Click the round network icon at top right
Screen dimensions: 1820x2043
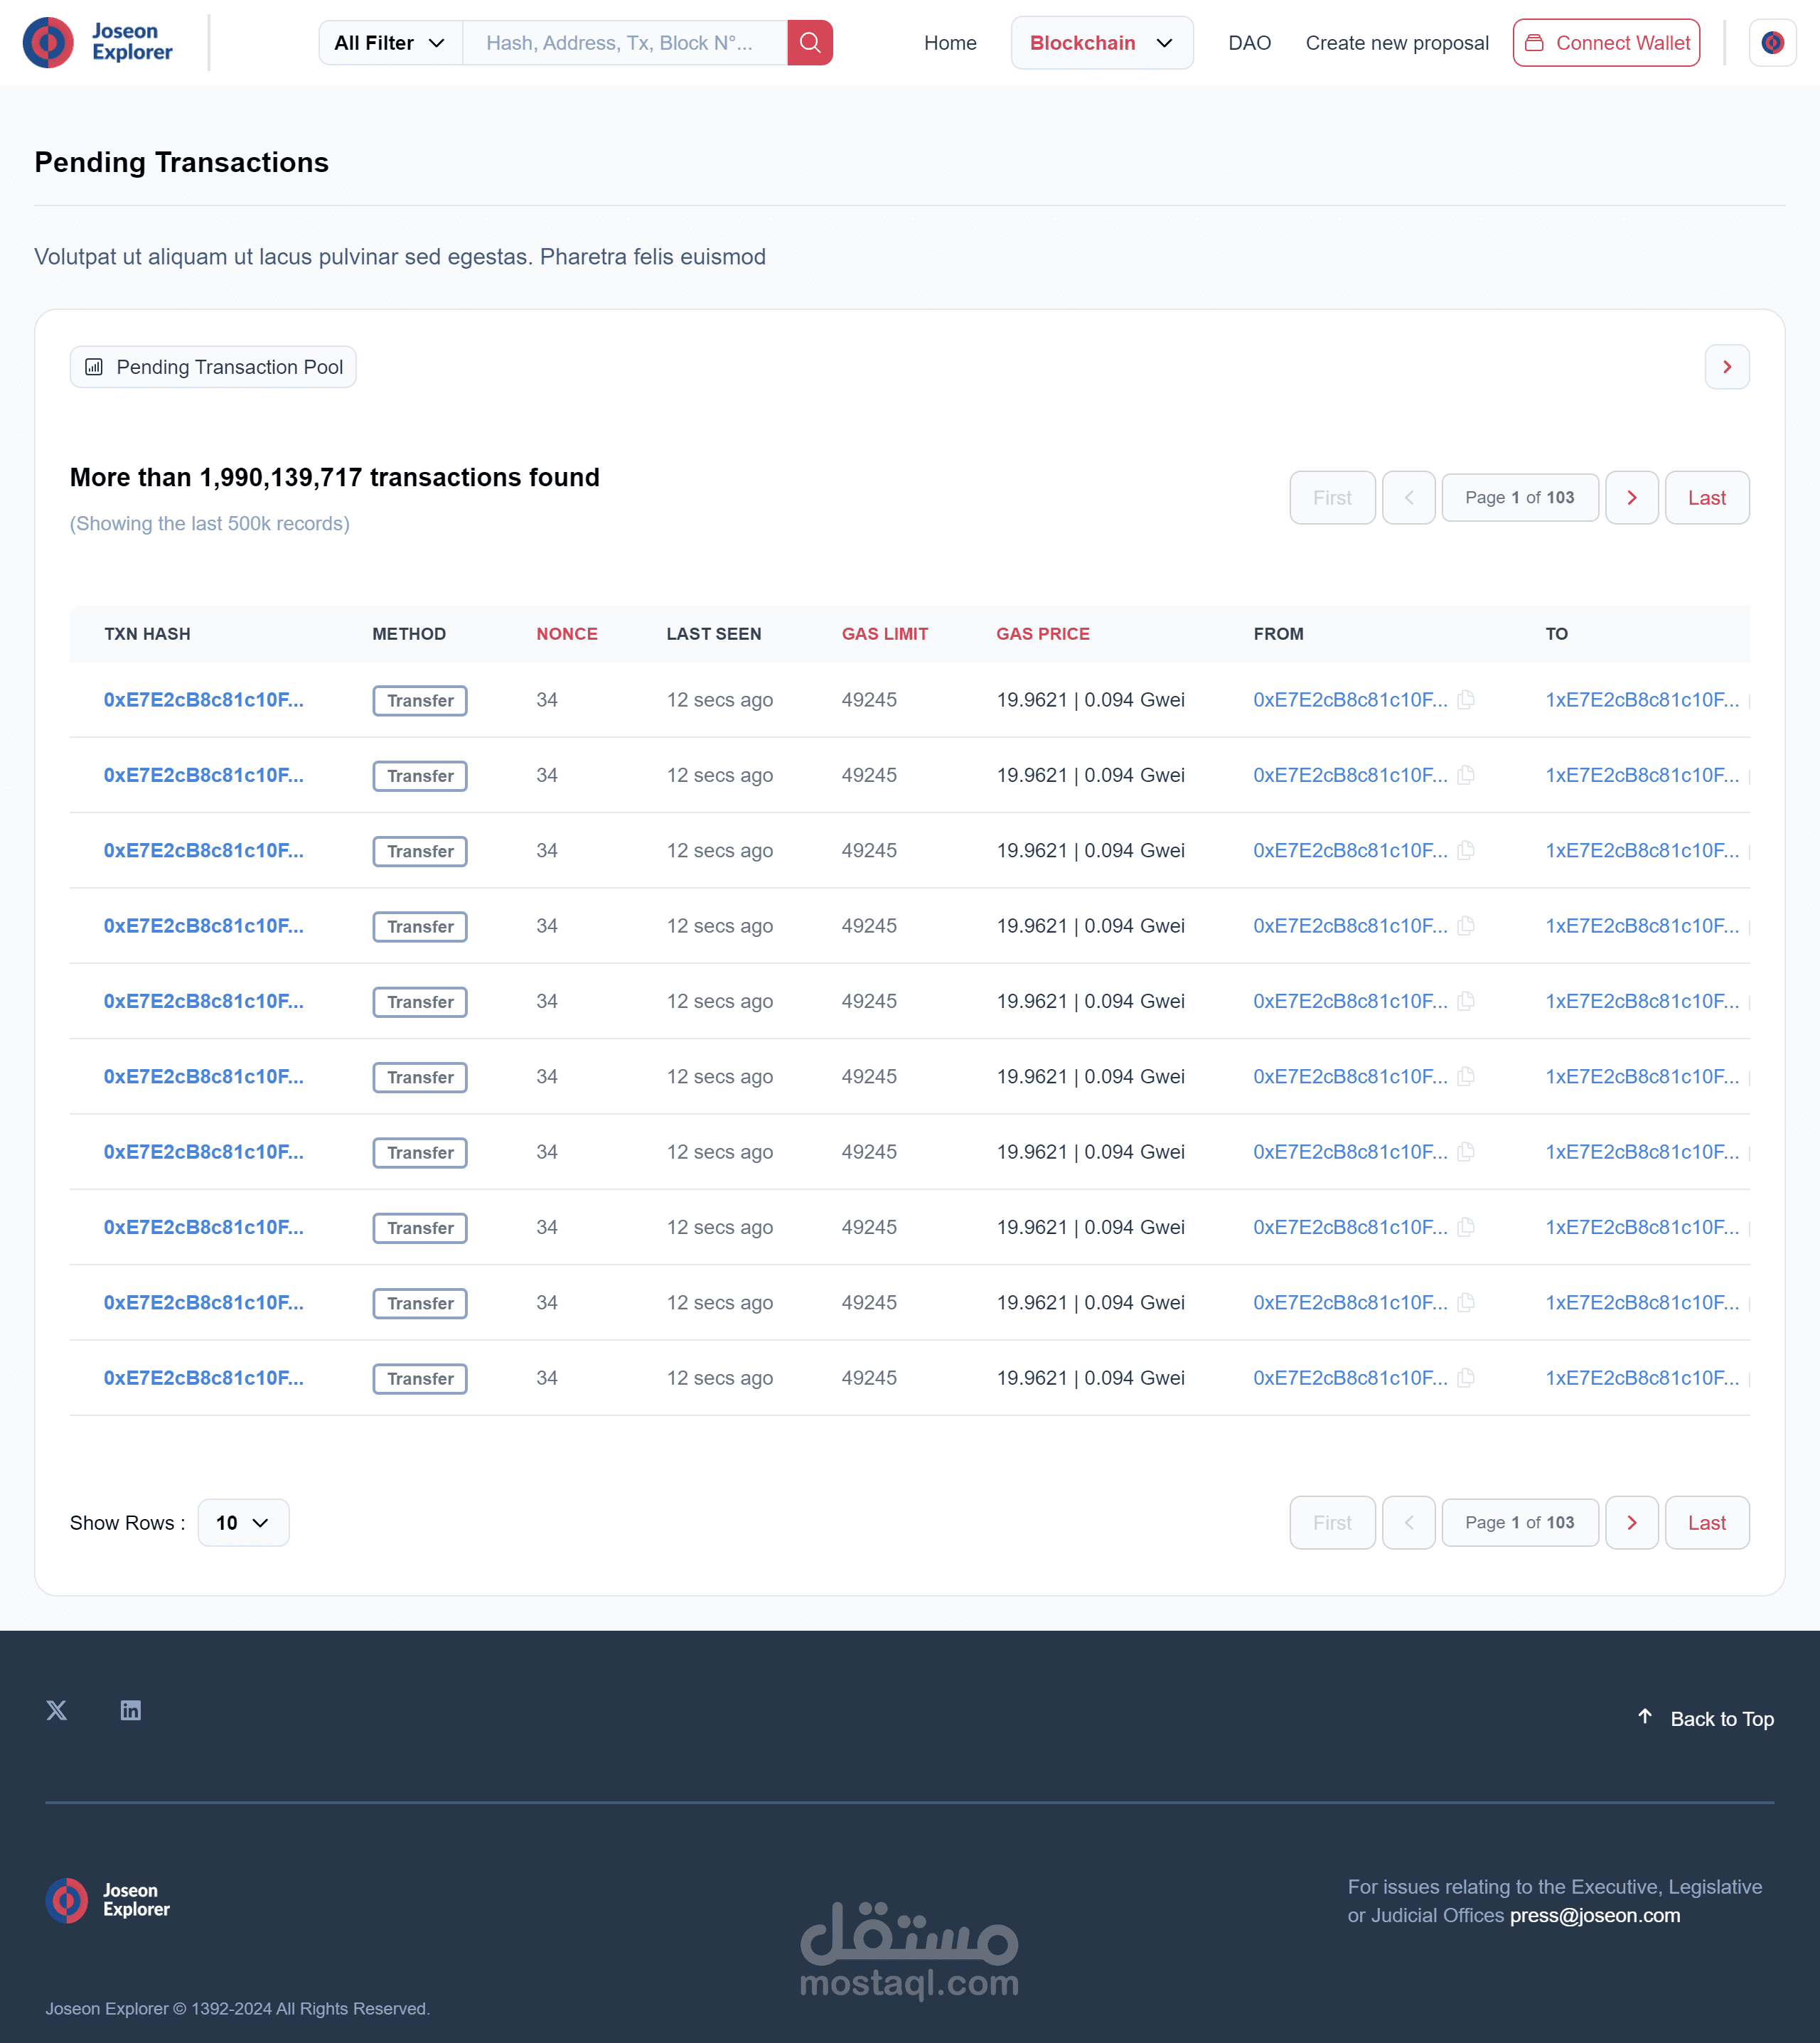click(1772, 43)
